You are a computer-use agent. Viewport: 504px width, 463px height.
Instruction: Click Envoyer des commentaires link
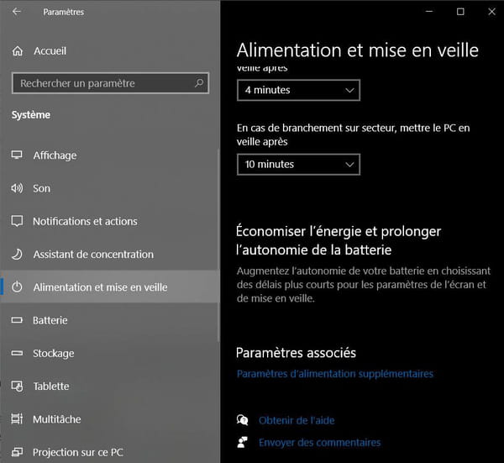319,443
